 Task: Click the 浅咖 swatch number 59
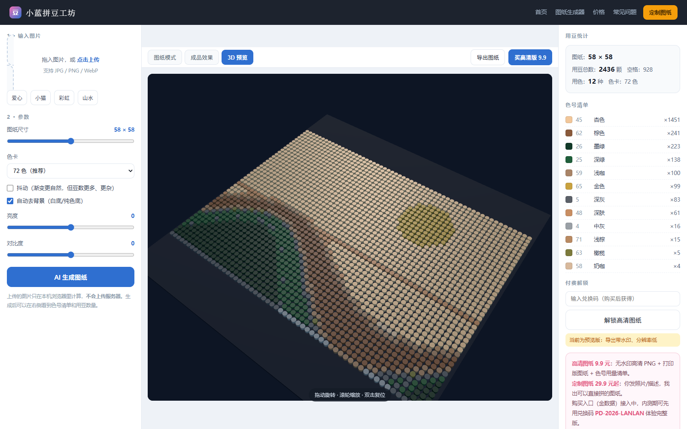point(569,173)
